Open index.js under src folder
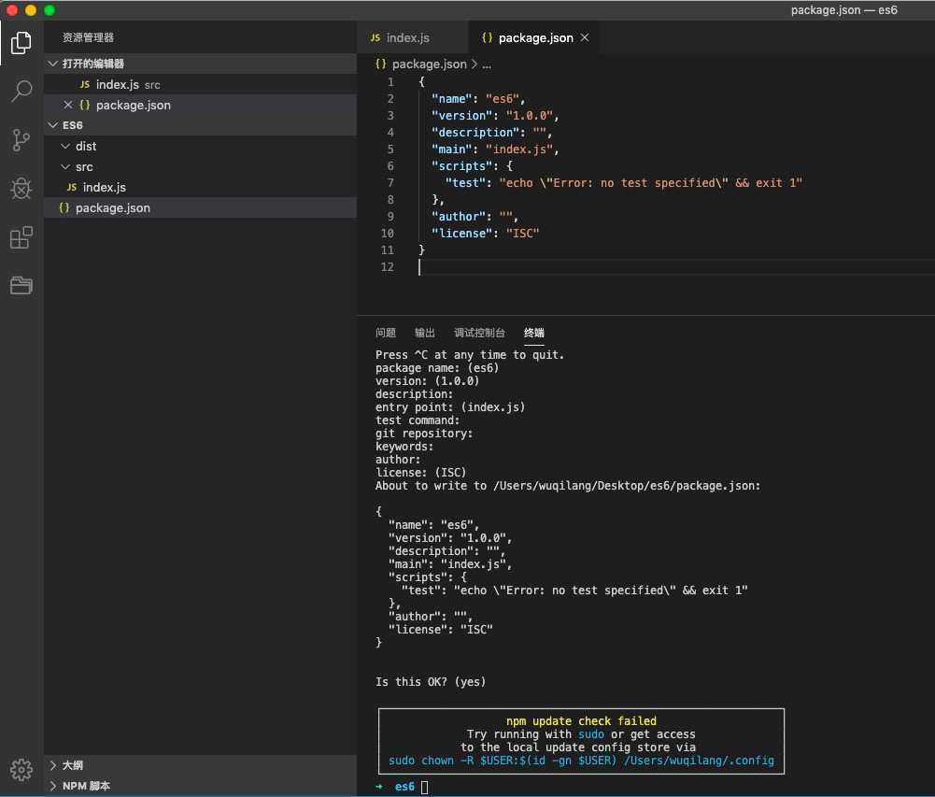Image resolution: width=935 pixels, height=797 pixels. [x=200, y=187]
